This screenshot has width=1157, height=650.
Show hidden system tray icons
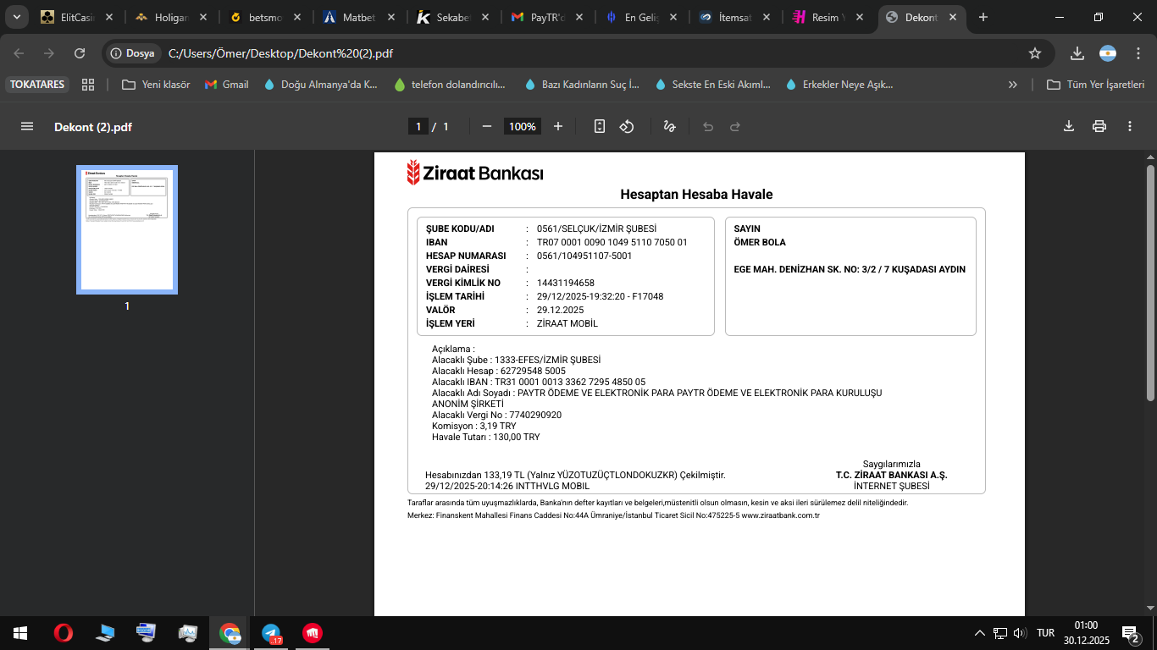(x=980, y=633)
